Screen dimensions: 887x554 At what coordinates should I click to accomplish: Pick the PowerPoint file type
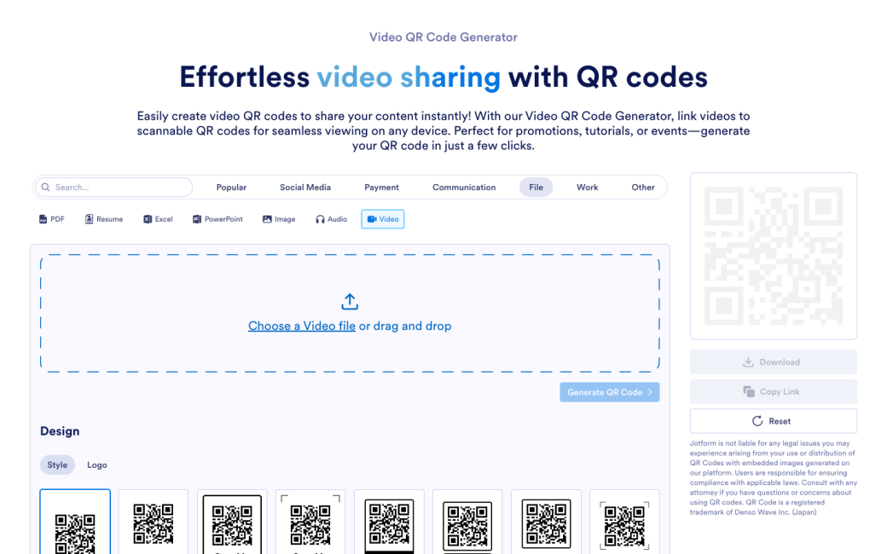pos(217,219)
